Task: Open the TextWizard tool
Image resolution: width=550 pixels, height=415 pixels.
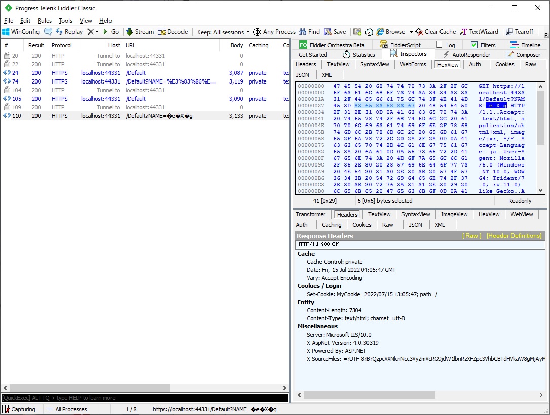Action: tap(479, 32)
